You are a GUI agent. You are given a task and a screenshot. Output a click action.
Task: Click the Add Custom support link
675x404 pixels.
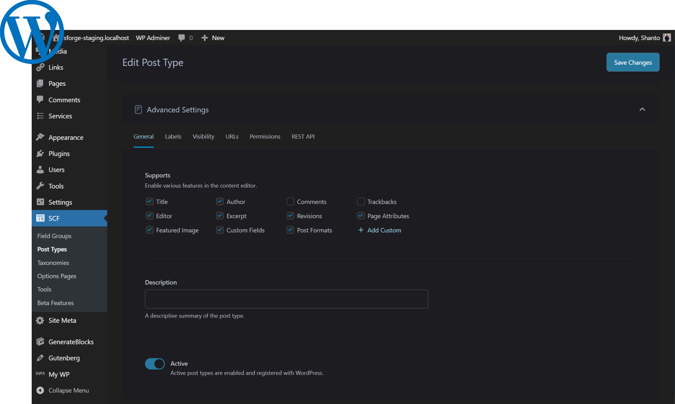380,230
